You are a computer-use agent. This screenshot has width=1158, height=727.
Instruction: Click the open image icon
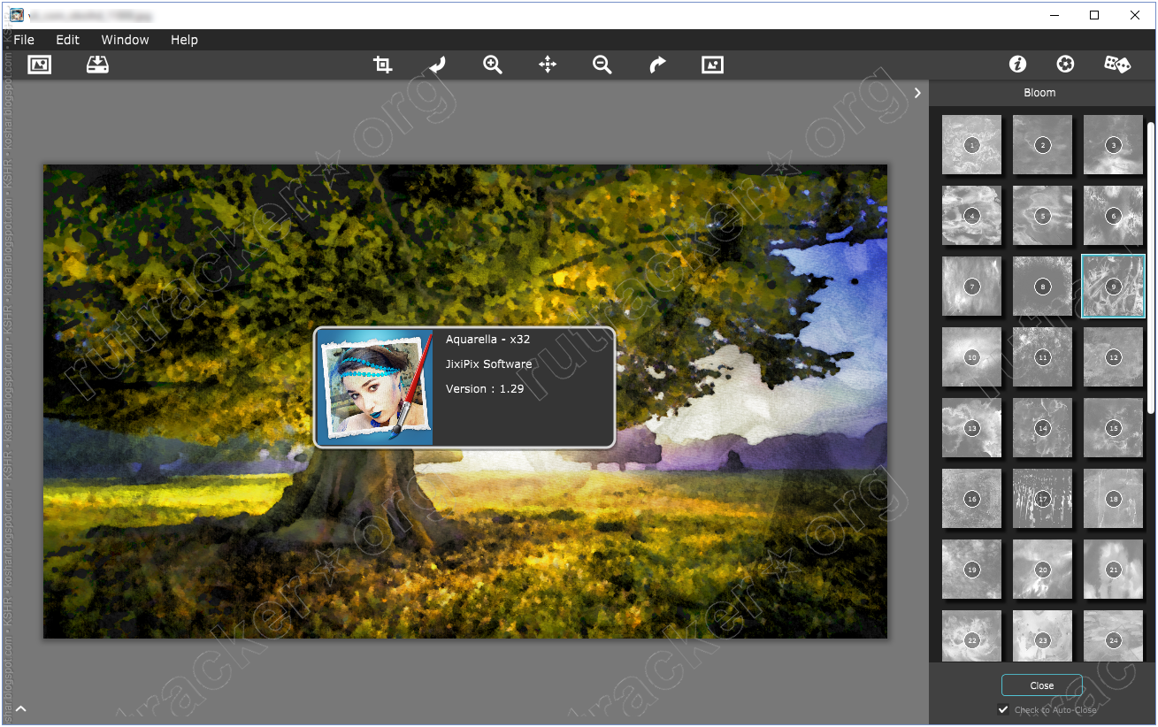coord(39,65)
